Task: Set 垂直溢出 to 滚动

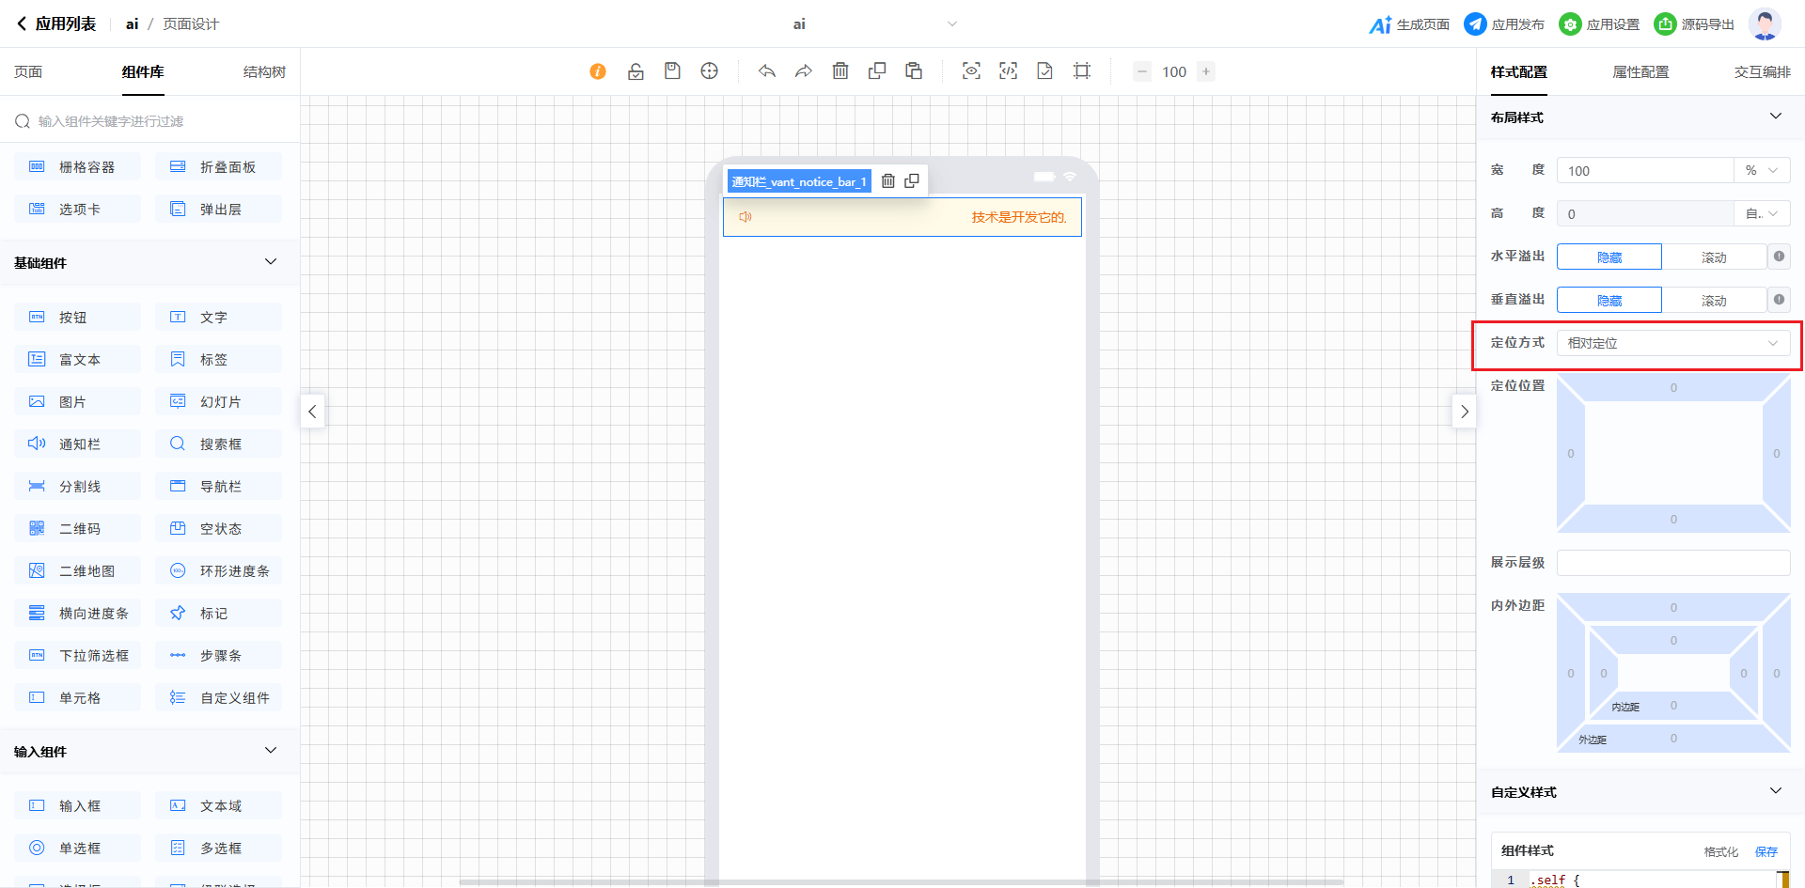Action: [1713, 301]
